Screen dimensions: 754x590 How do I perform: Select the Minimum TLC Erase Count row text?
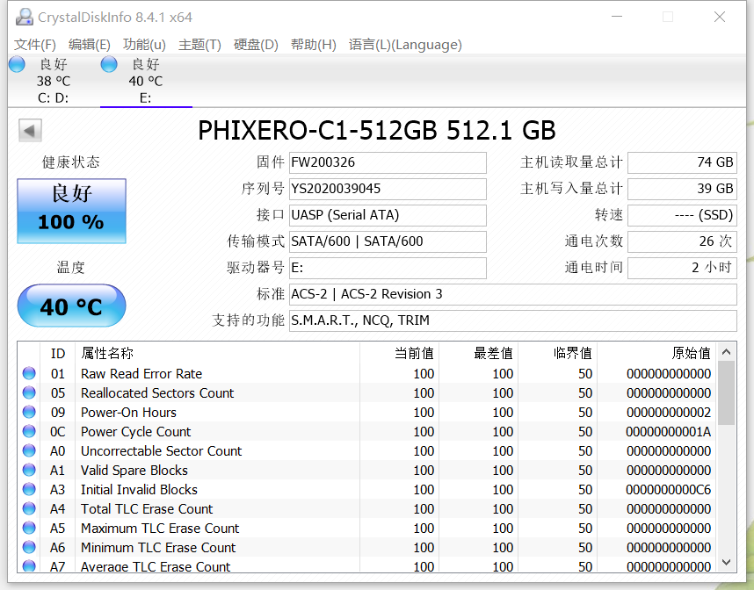[158, 547]
